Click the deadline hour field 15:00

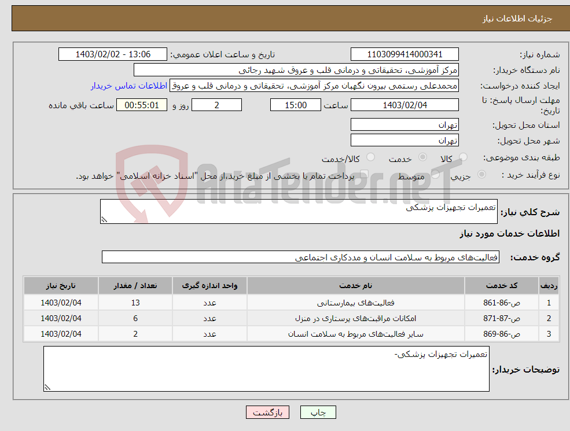(296, 105)
